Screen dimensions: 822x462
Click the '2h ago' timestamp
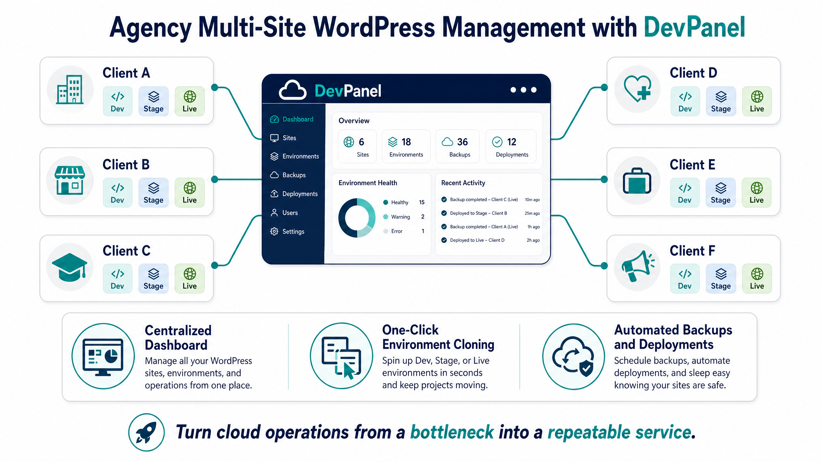pos(533,240)
